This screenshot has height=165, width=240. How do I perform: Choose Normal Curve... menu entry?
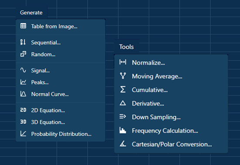click(61, 94)
